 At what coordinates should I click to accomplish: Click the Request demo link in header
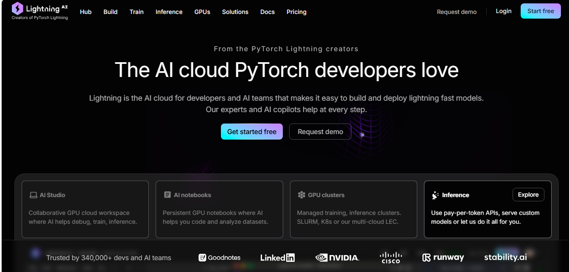pos(457,12)
